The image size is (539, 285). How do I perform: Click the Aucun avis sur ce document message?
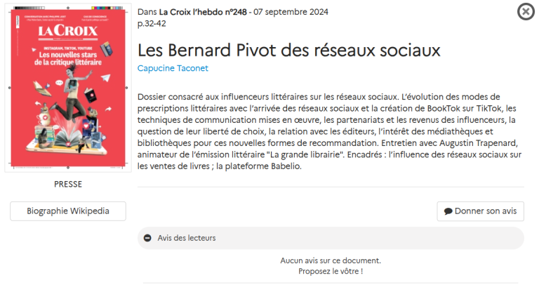point(331,260)
